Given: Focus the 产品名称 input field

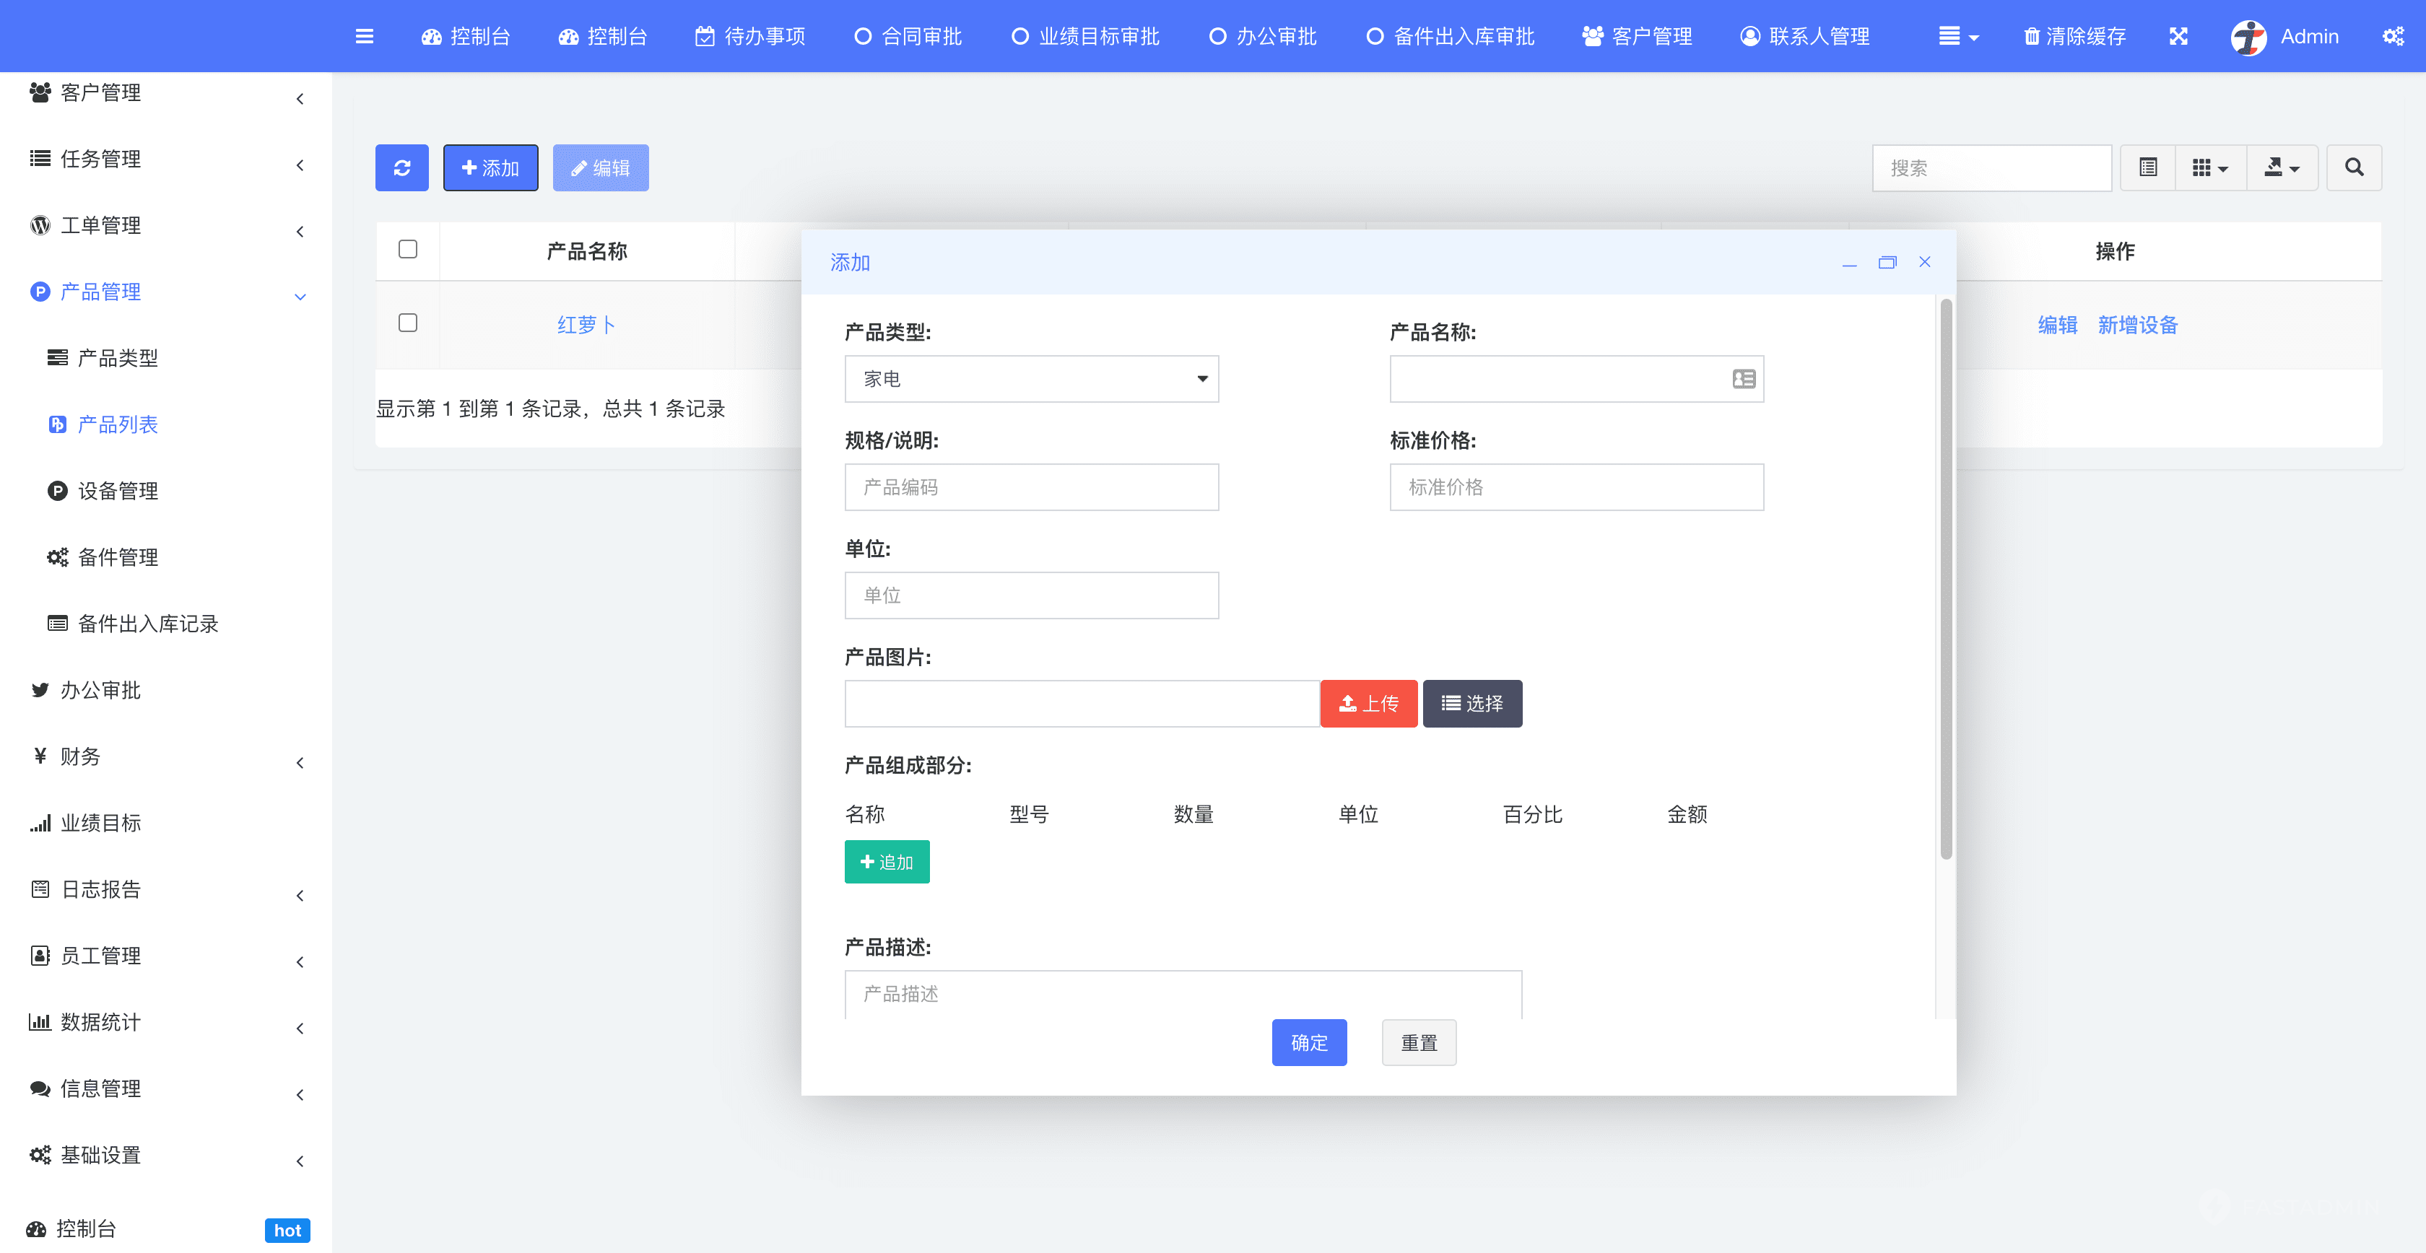Looking at the screenshot, I should 1575,378.
